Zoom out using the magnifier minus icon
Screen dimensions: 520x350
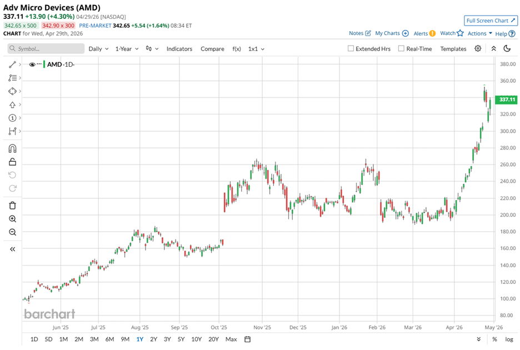(12, 232)
